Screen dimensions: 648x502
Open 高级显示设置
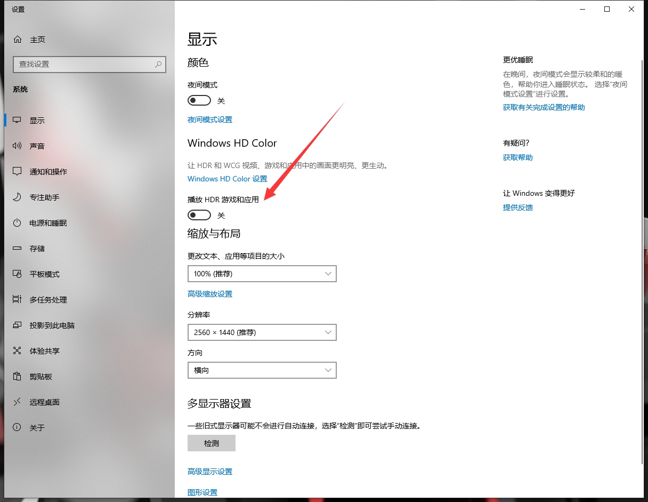[209, 471]
